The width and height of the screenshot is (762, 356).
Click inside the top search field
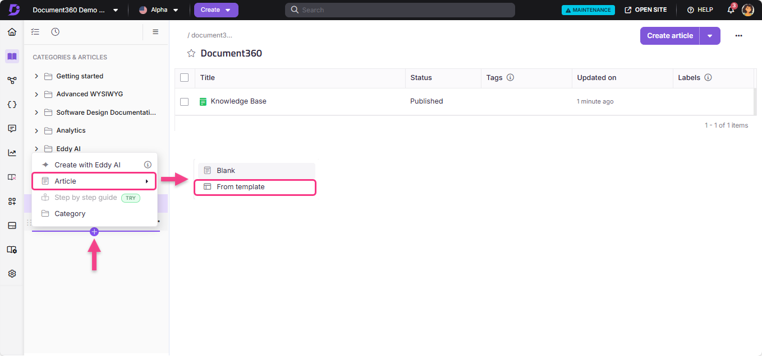pos(400,10)
